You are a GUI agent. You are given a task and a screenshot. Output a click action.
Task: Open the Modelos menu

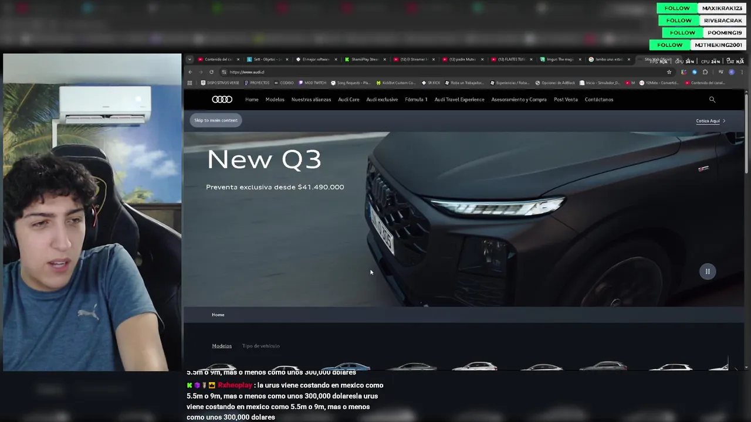coord(275,100)
